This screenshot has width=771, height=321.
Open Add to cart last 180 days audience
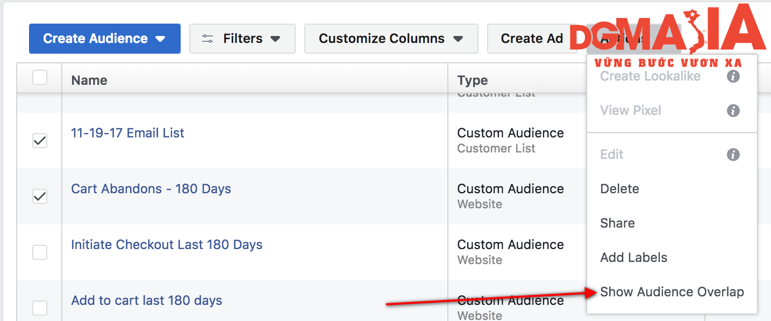[147, 301]
